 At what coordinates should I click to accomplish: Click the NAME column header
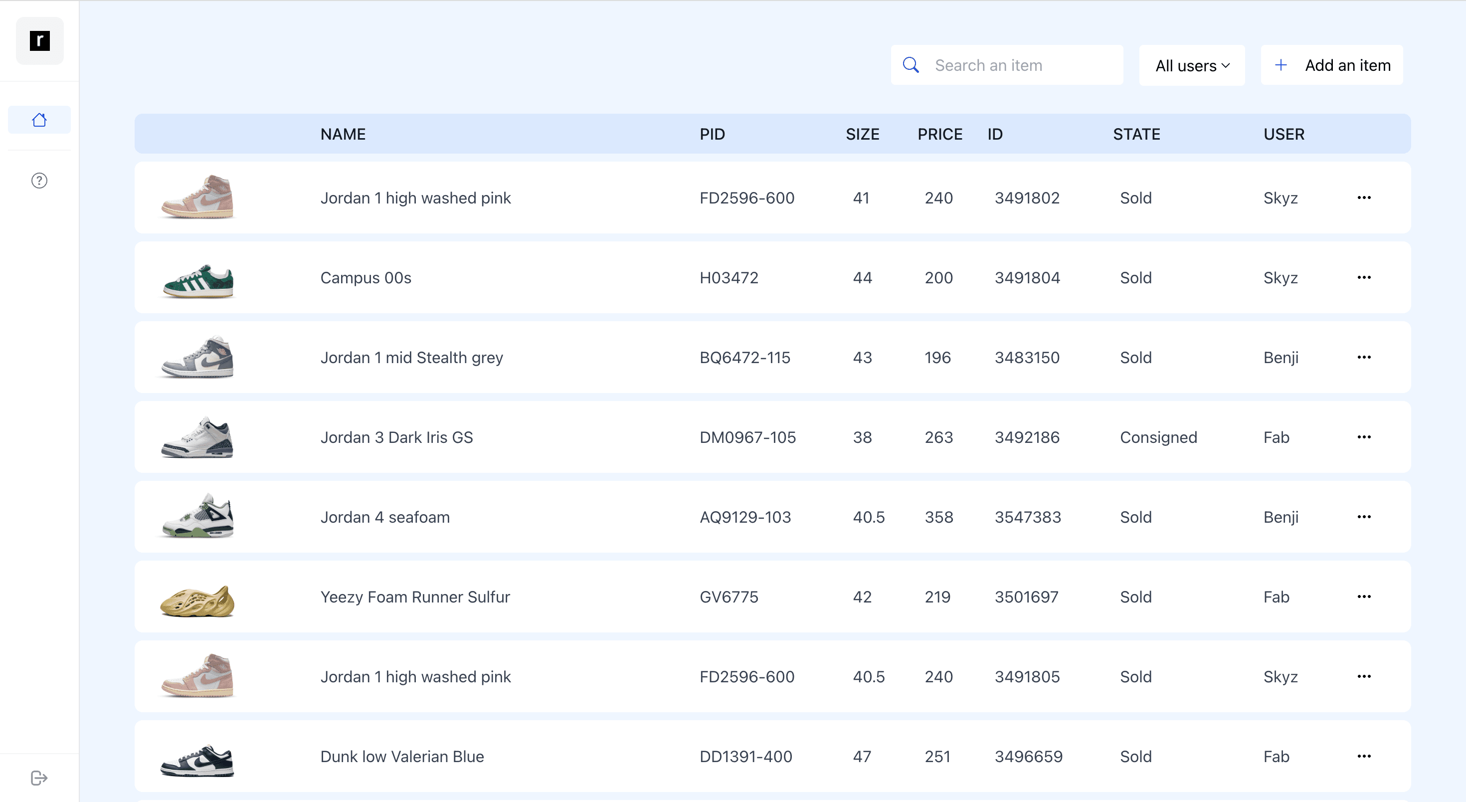point(343,134)
